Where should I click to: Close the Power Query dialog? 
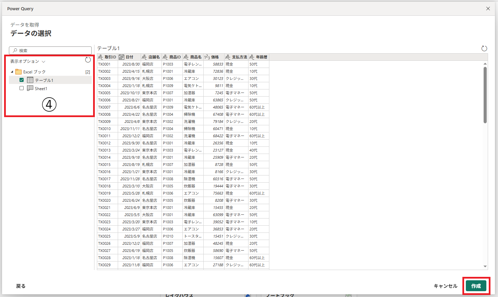(x=488, y=9)
